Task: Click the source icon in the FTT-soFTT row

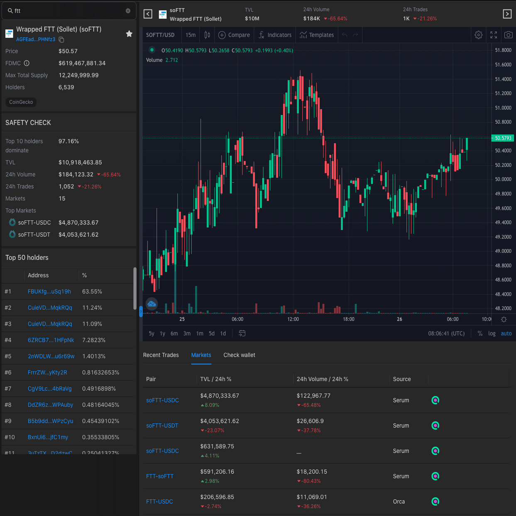Action: (x=435, y=477)
